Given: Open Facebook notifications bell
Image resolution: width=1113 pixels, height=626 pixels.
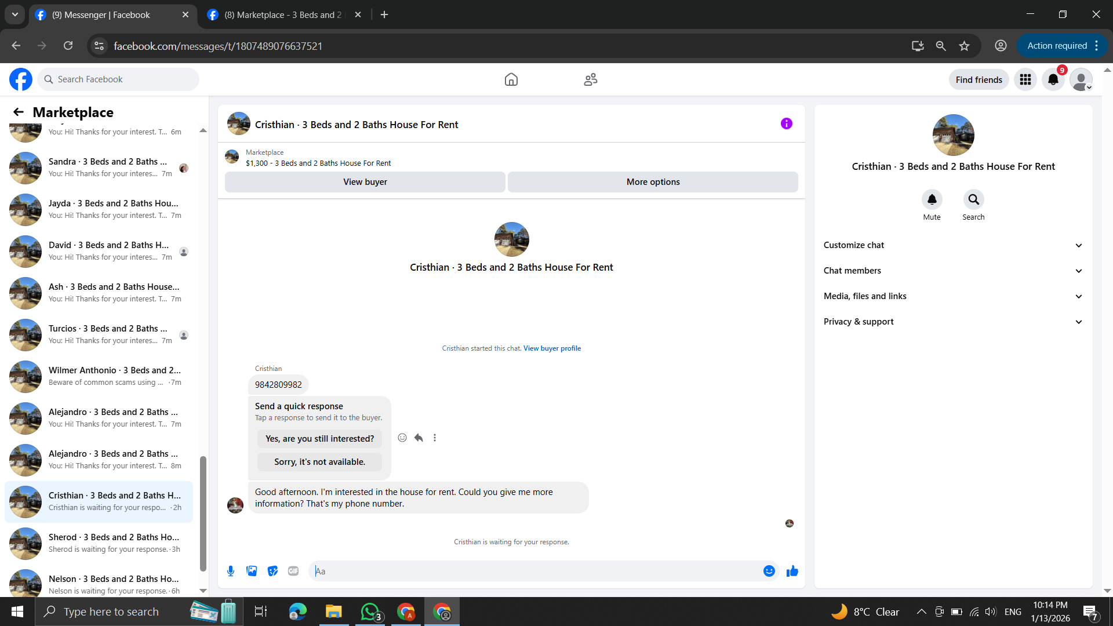Looking at the screenshot, I should pyautogui.click(x=1053, y=79).
